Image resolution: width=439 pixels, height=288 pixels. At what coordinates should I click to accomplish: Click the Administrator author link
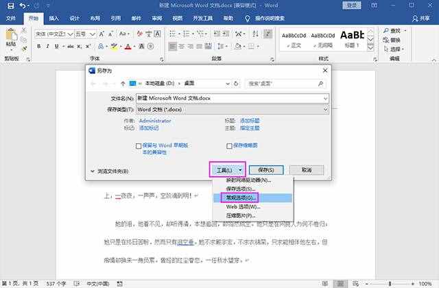coord(155,121)
